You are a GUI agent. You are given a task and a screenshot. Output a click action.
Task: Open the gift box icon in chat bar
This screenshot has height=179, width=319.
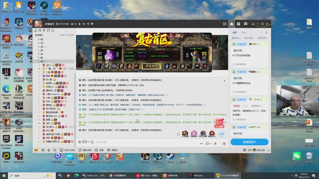point(224,144)
